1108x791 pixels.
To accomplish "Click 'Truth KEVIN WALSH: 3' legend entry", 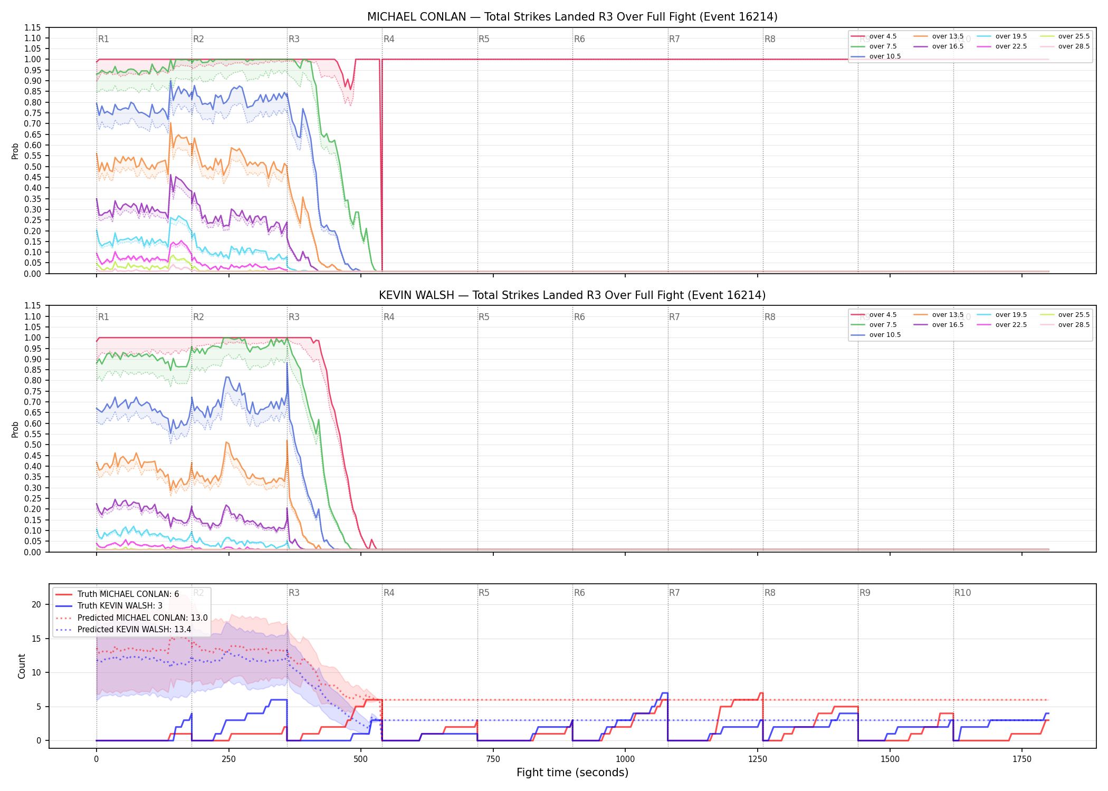I will (x=109, y=606).
